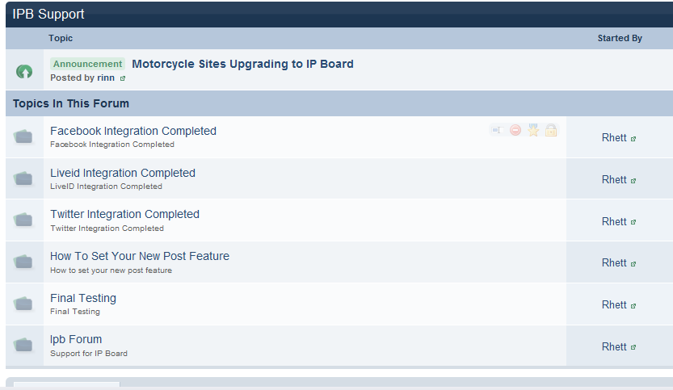Open profile popup icon beside Rhett in Final Testing row
Viewport: 673px width, 390px height.
[633, 305]
